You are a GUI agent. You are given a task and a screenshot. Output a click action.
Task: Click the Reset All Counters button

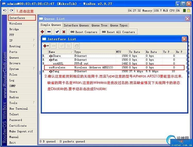119,32
